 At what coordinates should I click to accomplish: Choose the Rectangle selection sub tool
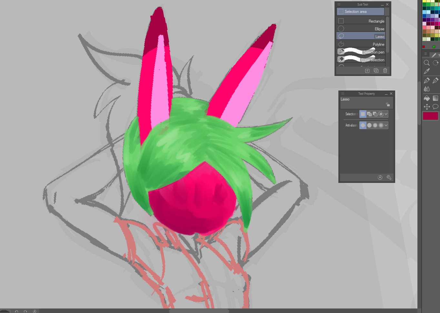point(361,21)
